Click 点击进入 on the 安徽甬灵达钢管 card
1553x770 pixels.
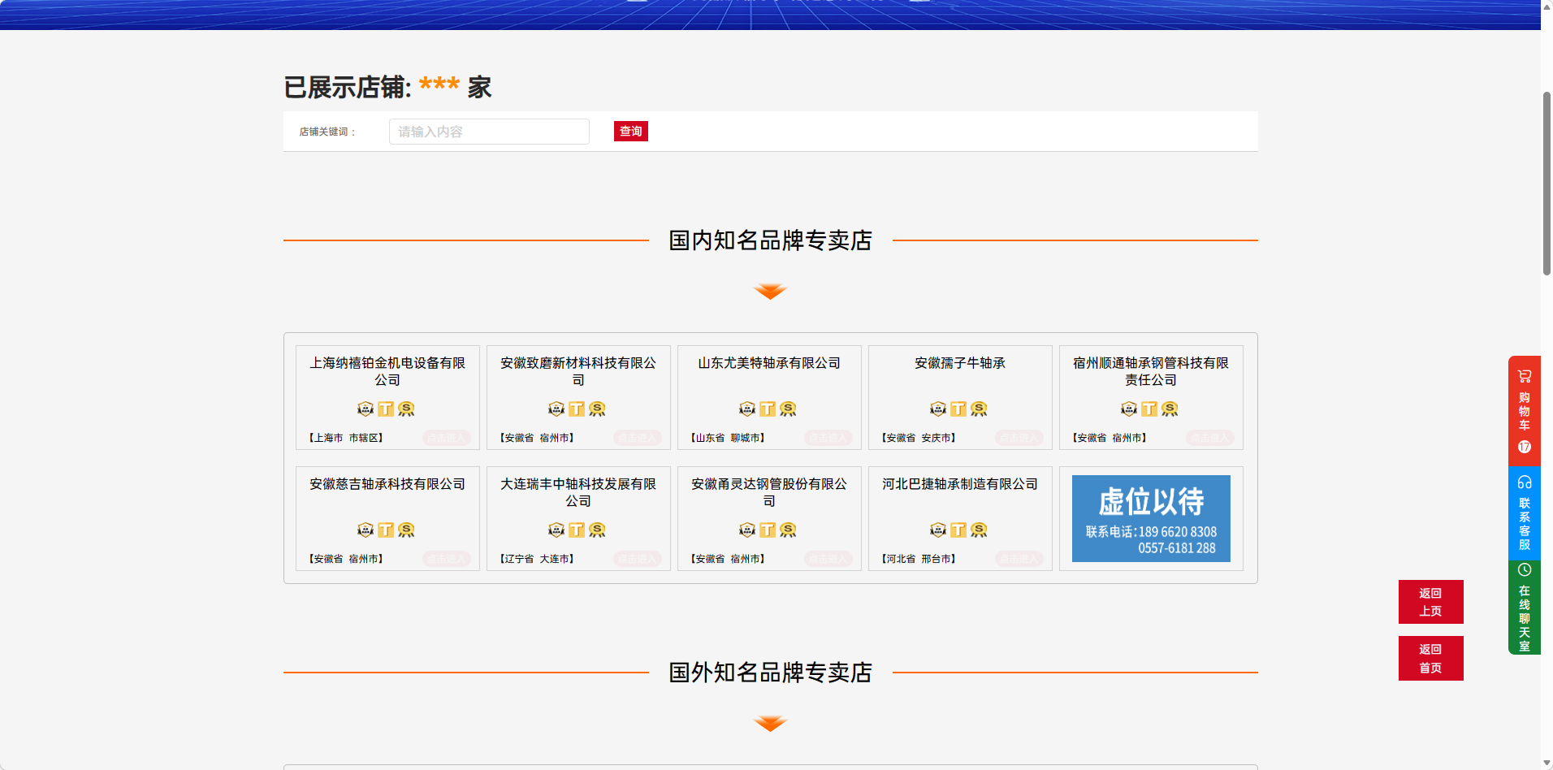828,559
